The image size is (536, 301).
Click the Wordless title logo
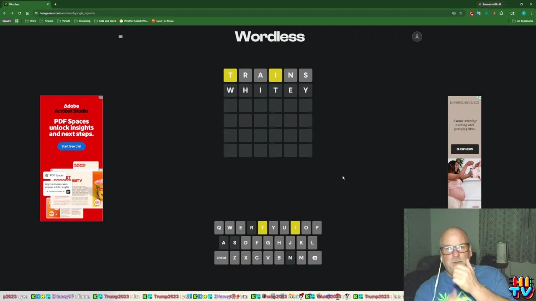coord(270,36)
